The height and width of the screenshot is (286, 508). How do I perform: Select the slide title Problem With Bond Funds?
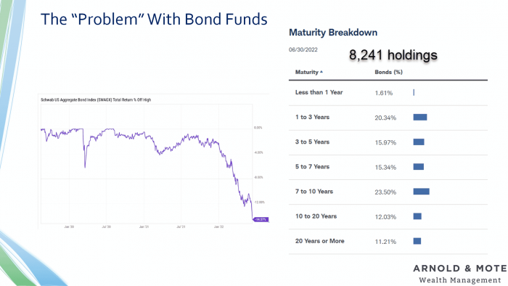tap(154, 19)
